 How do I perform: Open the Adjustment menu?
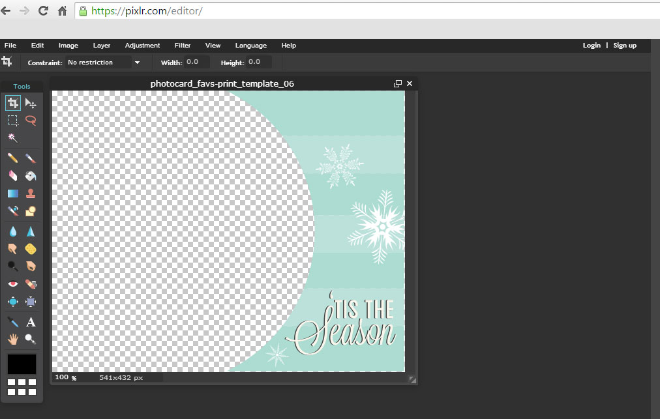tap(142, 46)
